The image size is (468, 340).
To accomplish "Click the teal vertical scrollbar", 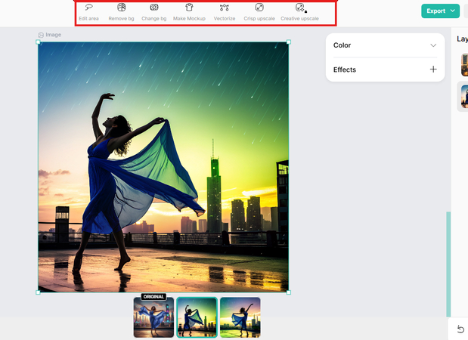I will [x=448, y=263].
